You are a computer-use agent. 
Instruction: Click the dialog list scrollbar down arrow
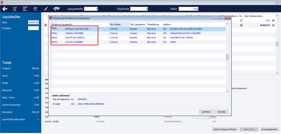coord(227,91)
